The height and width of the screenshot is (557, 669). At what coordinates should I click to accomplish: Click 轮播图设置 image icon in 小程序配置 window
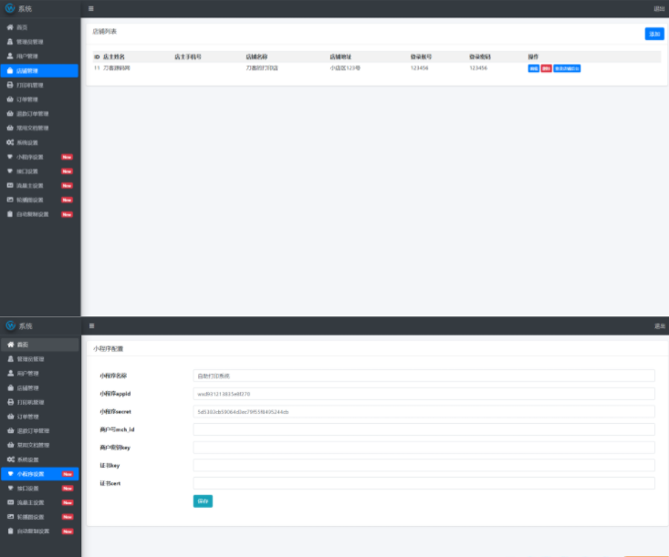point(11,517)
